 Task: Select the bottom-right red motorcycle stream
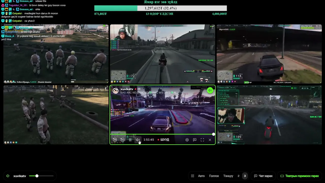(269, 115)
